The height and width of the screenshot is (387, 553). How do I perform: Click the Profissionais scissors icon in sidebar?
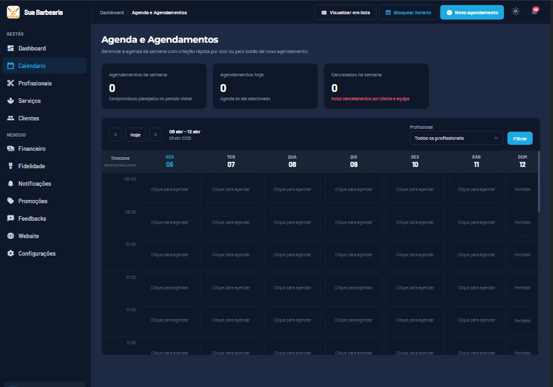click(x=10, y=83)
